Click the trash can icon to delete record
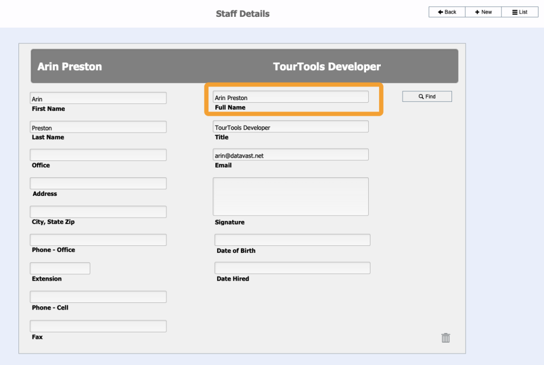Screen dimensions: 544x365 click(446, 337)
